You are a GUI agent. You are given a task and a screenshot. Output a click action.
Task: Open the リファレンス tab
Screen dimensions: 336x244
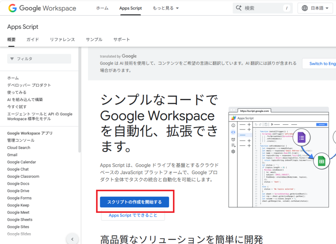[x=62, y=39]
